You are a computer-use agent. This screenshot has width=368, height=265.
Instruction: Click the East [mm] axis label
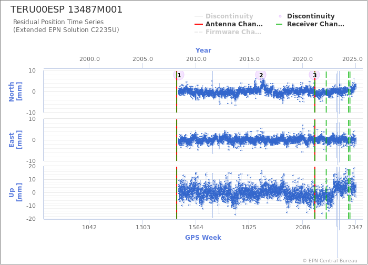15,140
